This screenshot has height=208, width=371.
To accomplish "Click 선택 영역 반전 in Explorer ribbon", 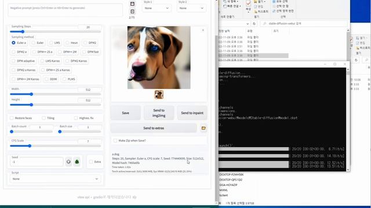I will (283, 11).
